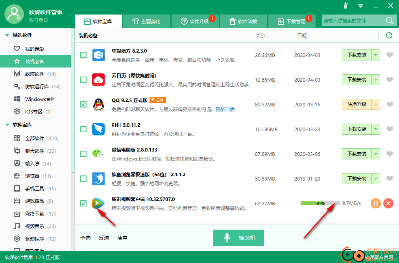Open 全部软件 category

35,138
